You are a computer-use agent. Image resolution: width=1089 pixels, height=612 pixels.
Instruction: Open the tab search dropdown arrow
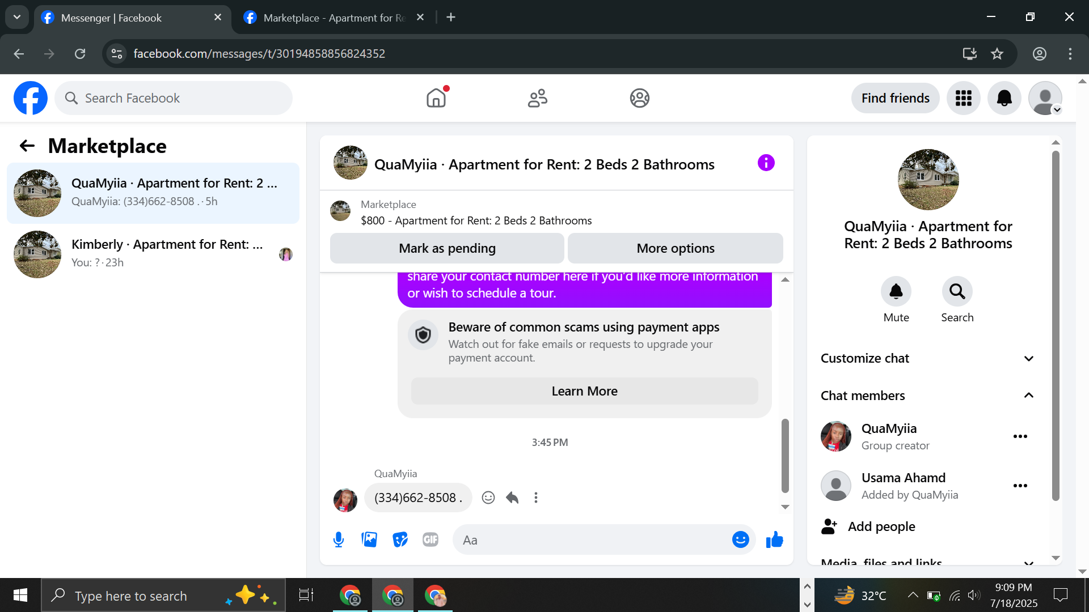coord(17,18)
